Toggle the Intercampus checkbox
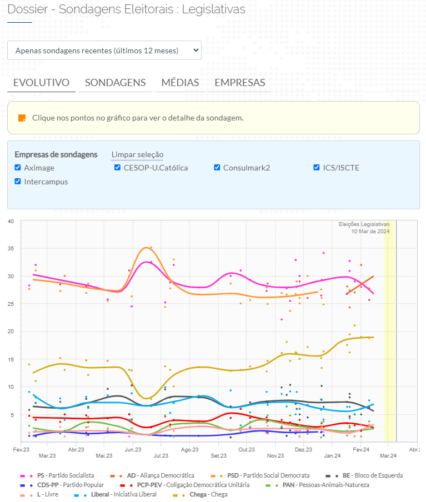 [18, 182]
